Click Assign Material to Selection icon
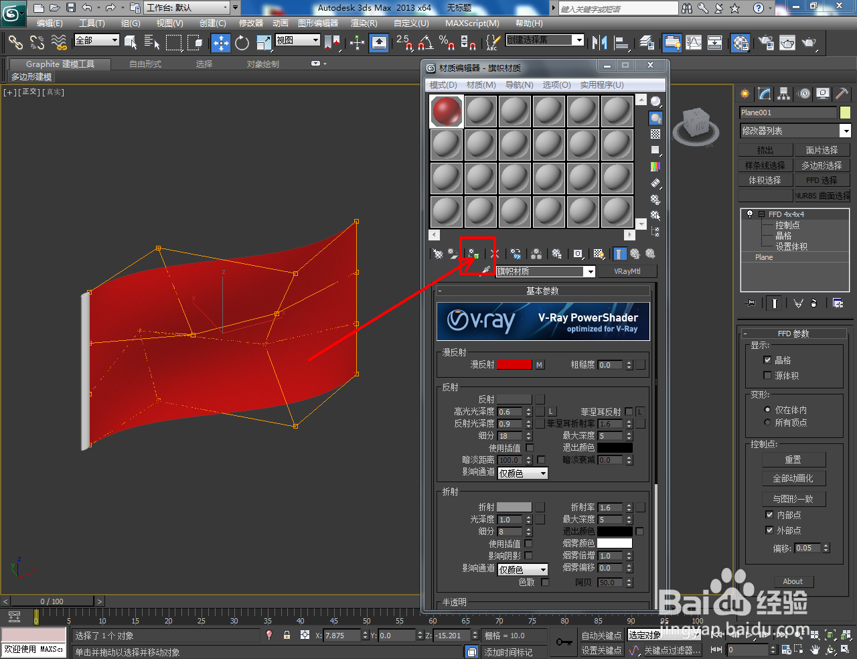Image resolution: width=857 pixels, height=659 pixels. [473, 254]
